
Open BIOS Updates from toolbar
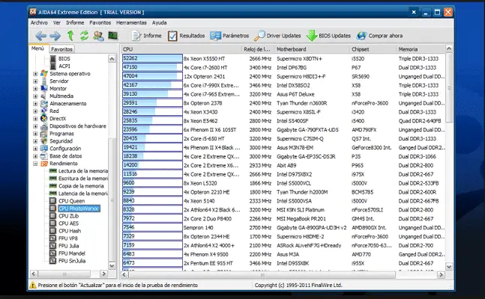tap(328, 36)
